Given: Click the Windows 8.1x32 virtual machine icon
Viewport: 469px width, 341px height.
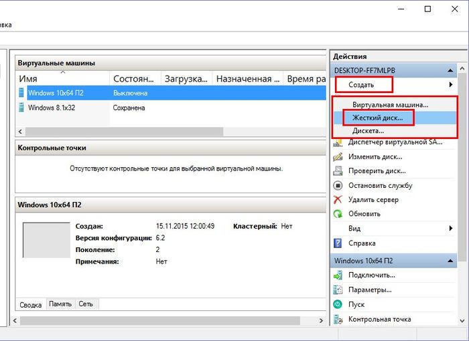Looking at the screenshot, I should pyautogui.click(x=23, y=108).
